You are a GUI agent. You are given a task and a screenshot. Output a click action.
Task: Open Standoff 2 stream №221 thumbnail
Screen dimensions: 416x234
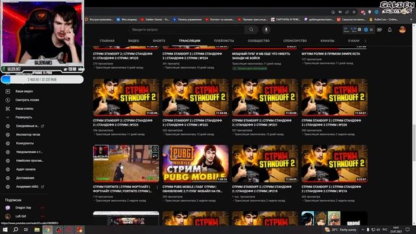click(x=265, y=97)
